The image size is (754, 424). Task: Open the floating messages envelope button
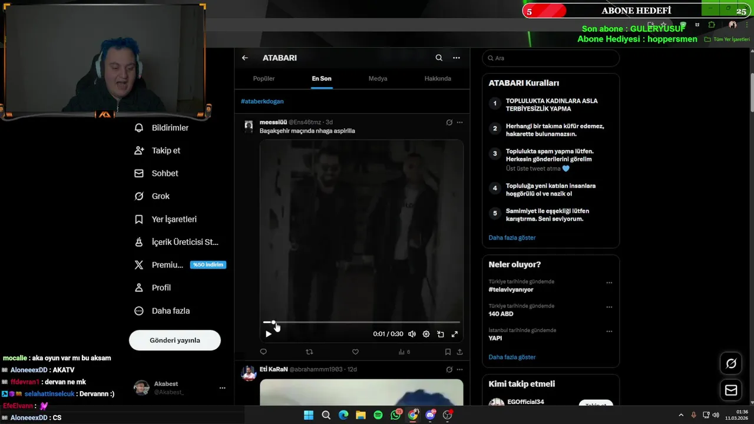click(731, 390)
